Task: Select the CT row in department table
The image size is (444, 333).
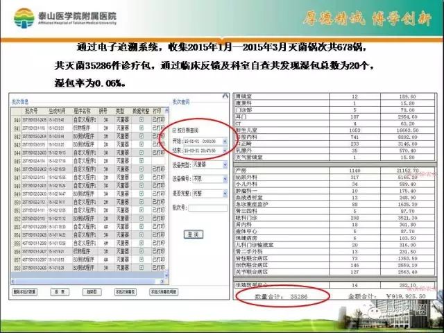Action: tap(334, 123)
